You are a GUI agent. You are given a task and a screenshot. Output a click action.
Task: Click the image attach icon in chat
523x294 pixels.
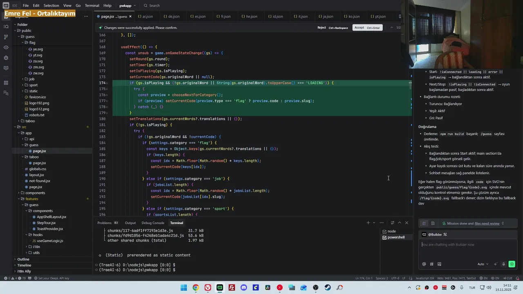[439, 264]
